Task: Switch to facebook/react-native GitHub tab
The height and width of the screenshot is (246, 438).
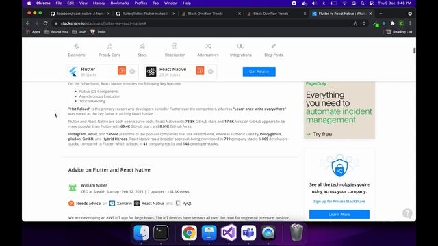Action: [x=80, y=14]
